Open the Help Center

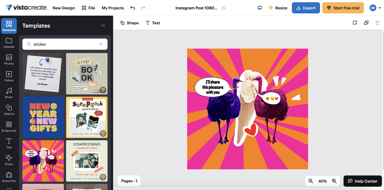[363, 181]
